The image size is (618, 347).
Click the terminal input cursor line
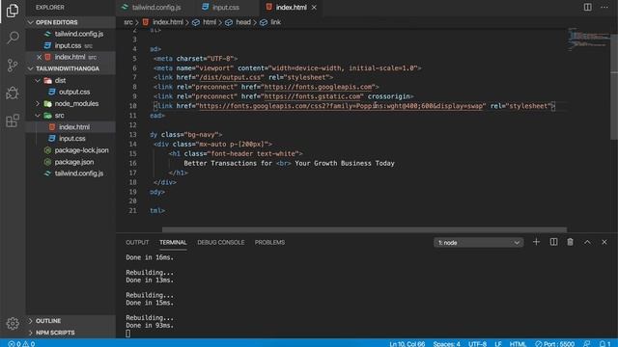(127, 334)
